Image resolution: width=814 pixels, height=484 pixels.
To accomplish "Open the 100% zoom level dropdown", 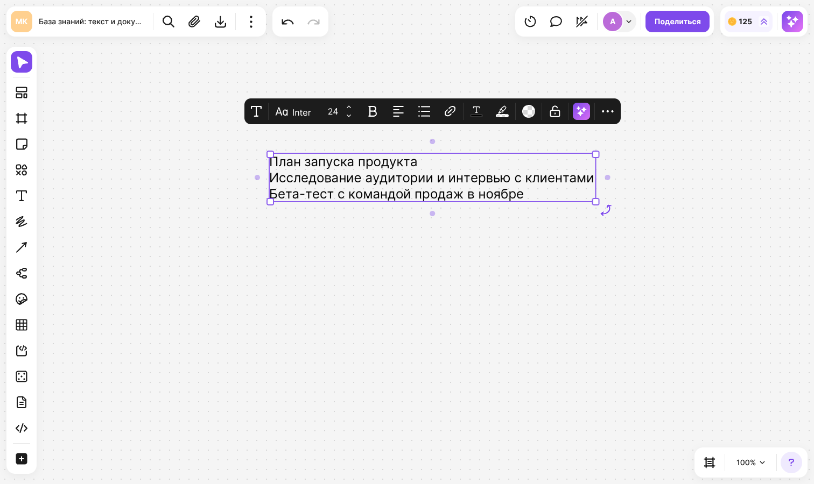I will tap(750, 462).
